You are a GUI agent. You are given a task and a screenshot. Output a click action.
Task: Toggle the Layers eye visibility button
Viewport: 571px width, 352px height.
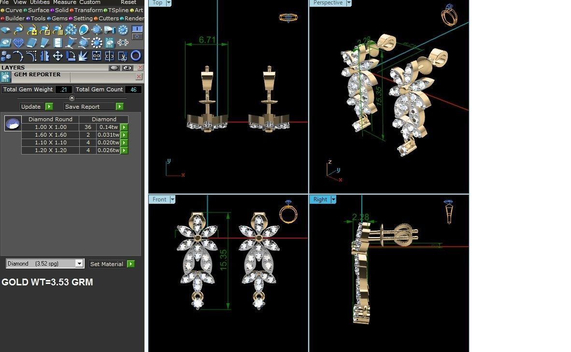[x=127, y=68]
